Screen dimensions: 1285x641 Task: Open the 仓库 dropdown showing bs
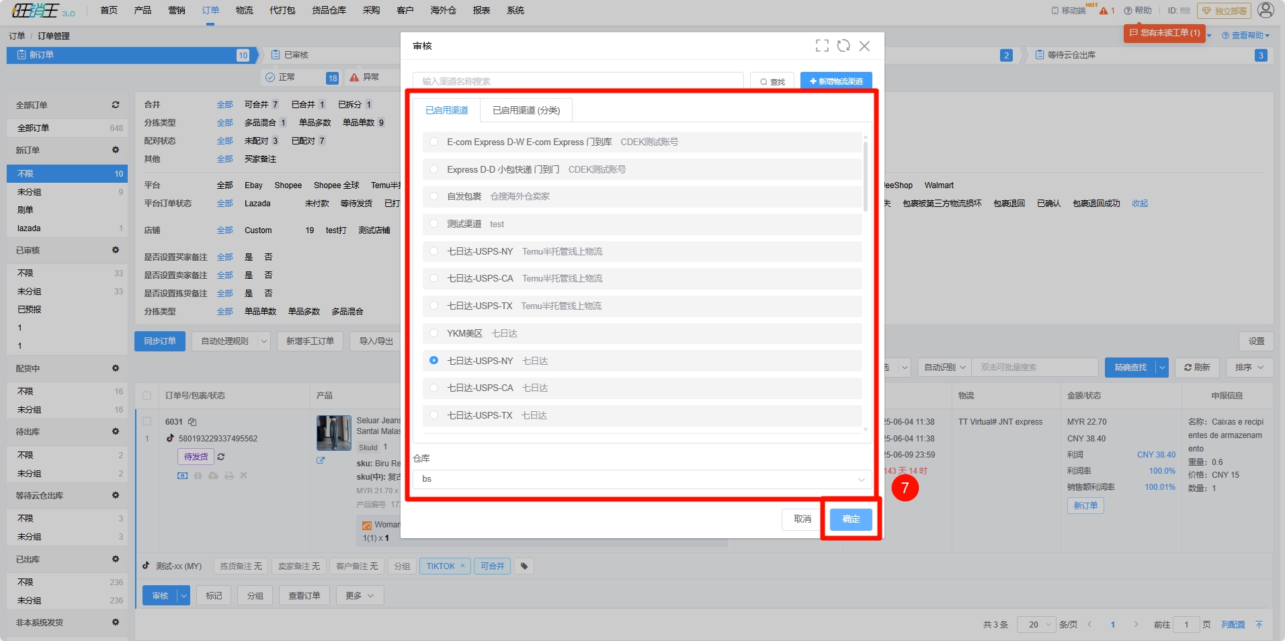[642, 479]
